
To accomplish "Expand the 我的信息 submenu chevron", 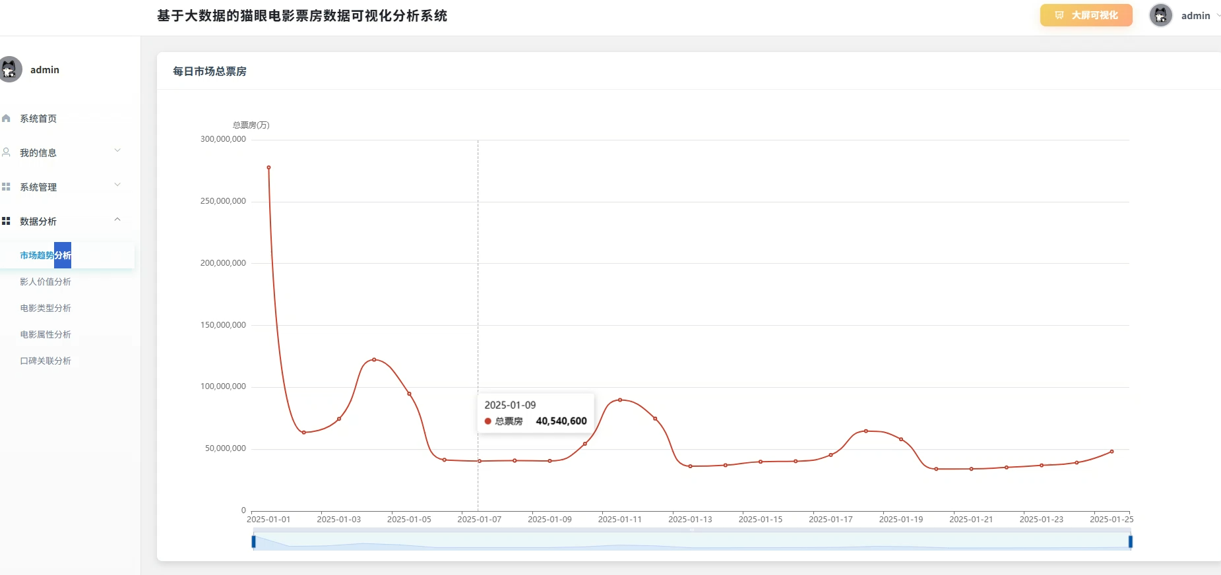I will [117, 151].
